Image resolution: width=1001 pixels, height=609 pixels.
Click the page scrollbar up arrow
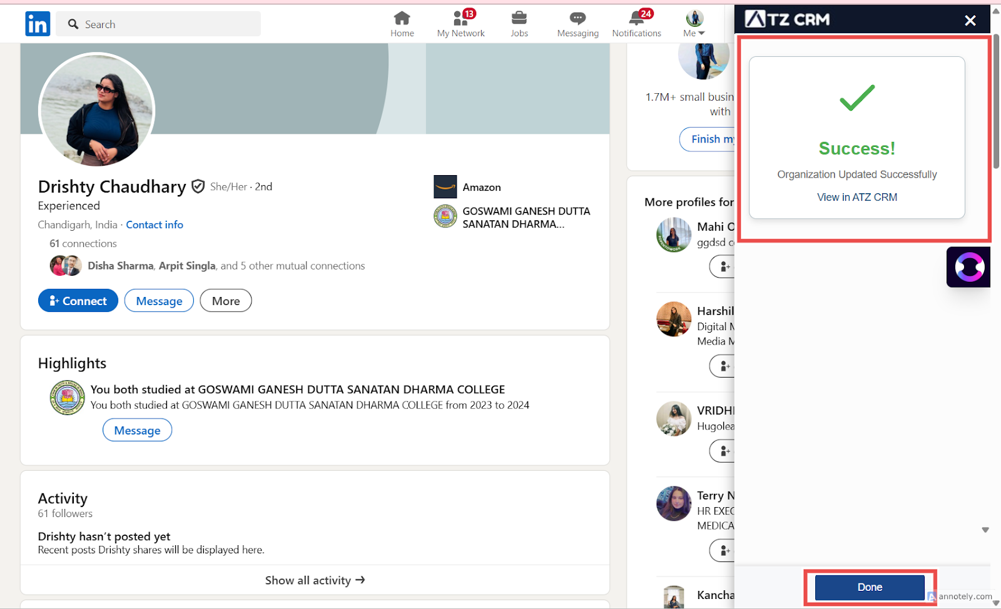click(996, 11)
